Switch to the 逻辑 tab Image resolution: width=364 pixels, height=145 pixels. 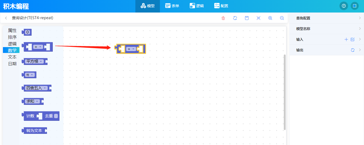(x=197, y=6)
